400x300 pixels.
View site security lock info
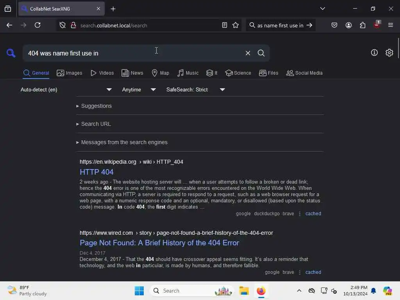pos(73,25)
